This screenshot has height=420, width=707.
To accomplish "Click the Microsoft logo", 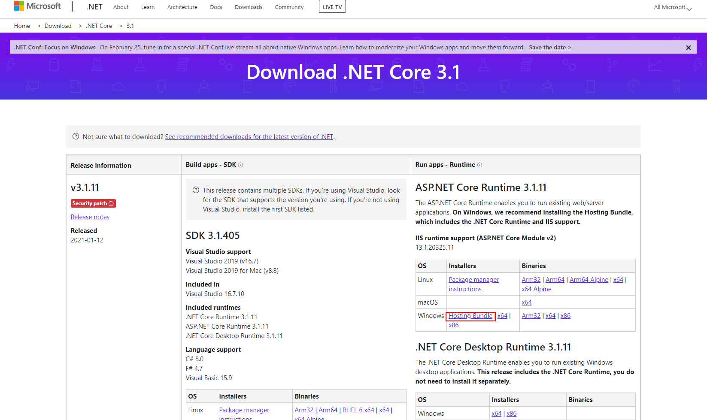I will [37, 6].
